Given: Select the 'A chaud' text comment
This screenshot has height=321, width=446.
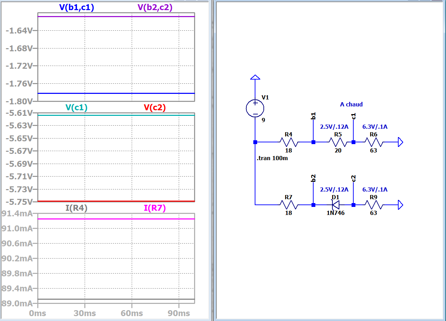Looking at the screenshot, I should (x=351, y=104).
